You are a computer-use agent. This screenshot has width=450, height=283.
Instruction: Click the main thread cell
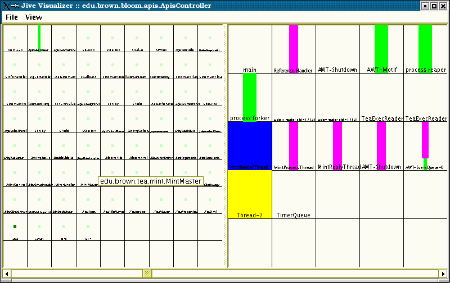(250, 51)
